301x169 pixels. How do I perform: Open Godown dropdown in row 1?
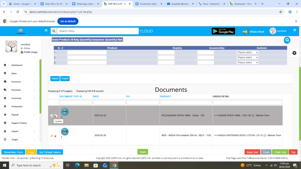pos(248,53)
